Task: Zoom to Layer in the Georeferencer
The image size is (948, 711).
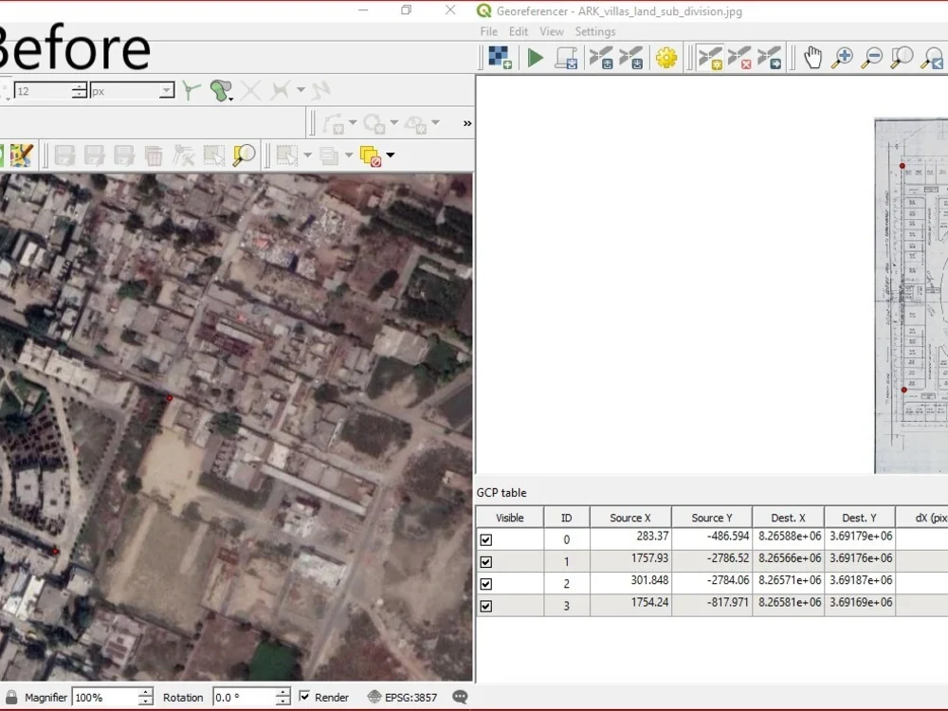Action: coord(902,58)
